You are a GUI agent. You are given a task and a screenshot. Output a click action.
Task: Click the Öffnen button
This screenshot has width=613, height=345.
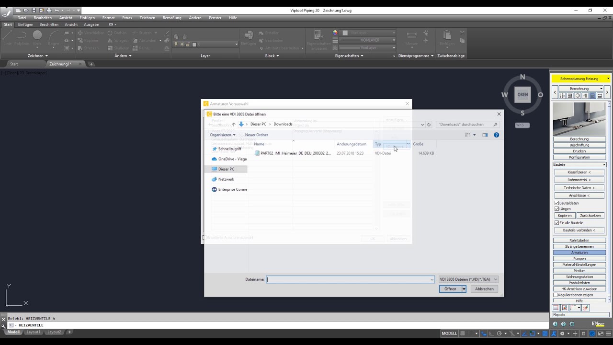[x=450, y=289]
